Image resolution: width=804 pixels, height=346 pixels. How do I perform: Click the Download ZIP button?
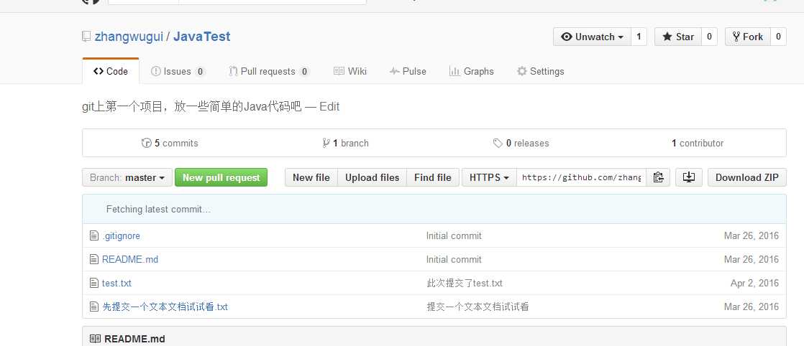(x=747, y=177)
